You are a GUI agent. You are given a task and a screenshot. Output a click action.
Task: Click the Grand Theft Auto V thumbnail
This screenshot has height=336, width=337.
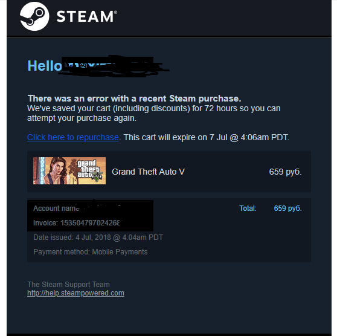(x=69, y=170)
